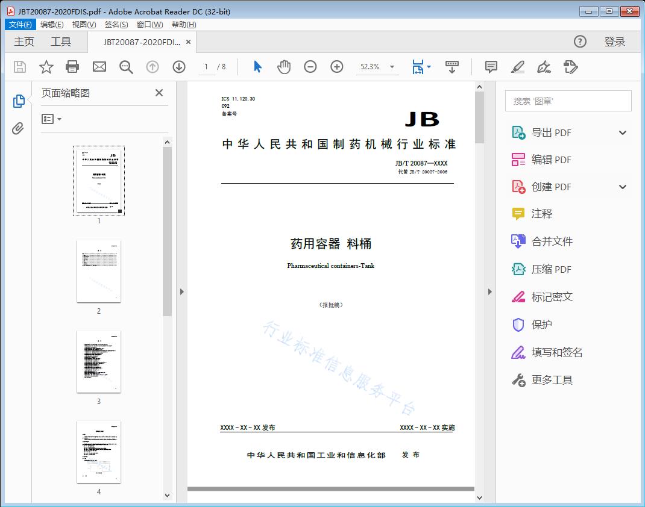Open the Comment tool speech bubble icon
This screenshot has height=507, width=645.
coord(491,67)
